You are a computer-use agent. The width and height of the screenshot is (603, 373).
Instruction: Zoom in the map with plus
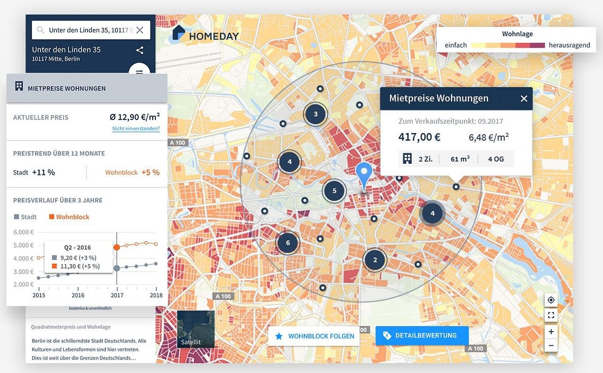(551, 332)
